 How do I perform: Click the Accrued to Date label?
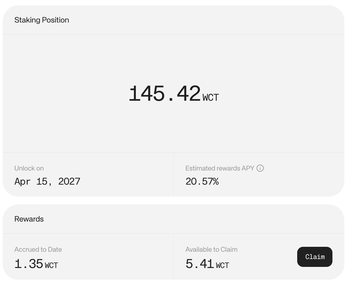click(38, 250)
